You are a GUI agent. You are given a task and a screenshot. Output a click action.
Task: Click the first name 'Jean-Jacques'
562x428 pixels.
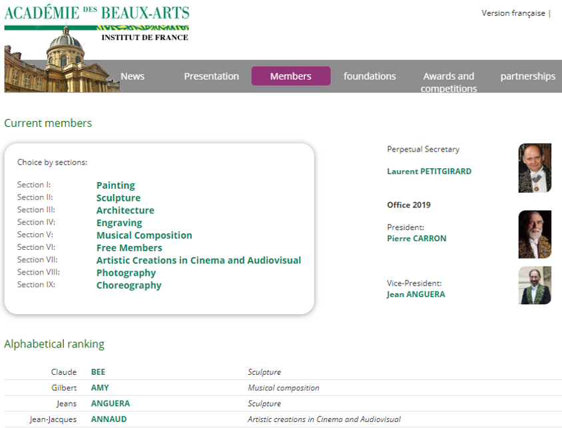point(53,419)
